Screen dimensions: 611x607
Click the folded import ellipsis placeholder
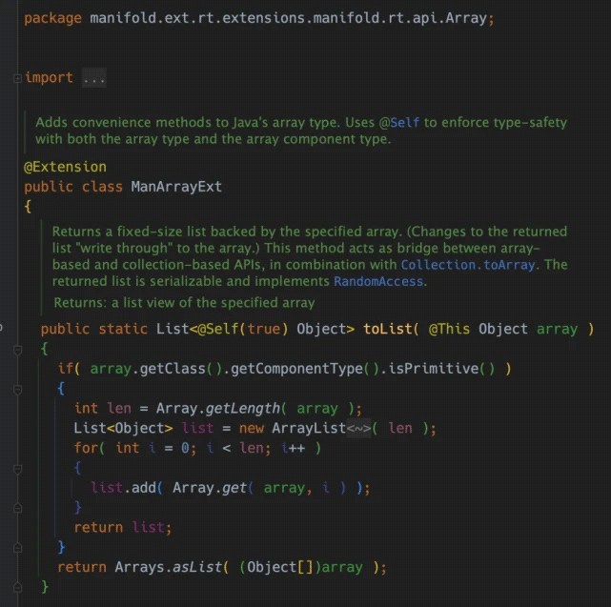pyautogui.click(x=94, y=77)
